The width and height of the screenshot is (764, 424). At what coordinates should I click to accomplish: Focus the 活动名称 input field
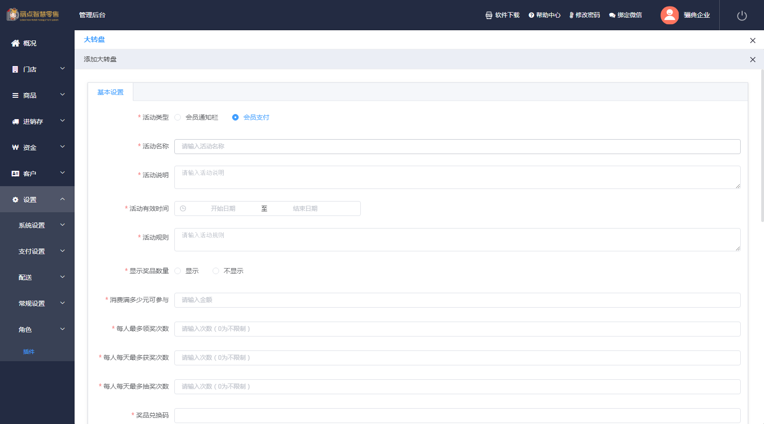457,147
